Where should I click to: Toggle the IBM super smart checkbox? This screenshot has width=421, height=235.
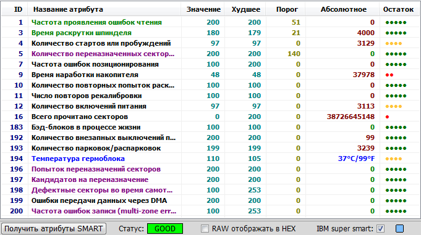click(x=380, y=229)
